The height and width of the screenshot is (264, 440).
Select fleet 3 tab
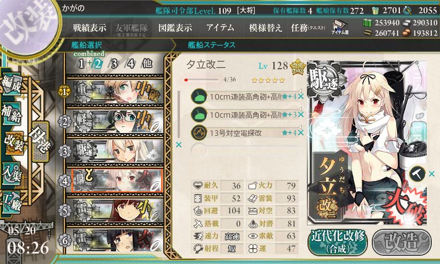pos(114,64)
